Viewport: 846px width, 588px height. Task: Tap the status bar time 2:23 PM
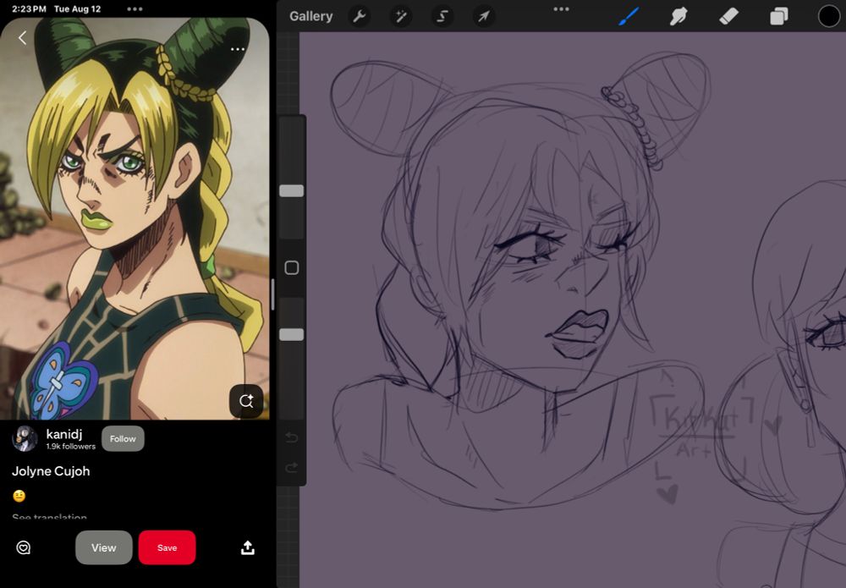(x=29, y=8)
